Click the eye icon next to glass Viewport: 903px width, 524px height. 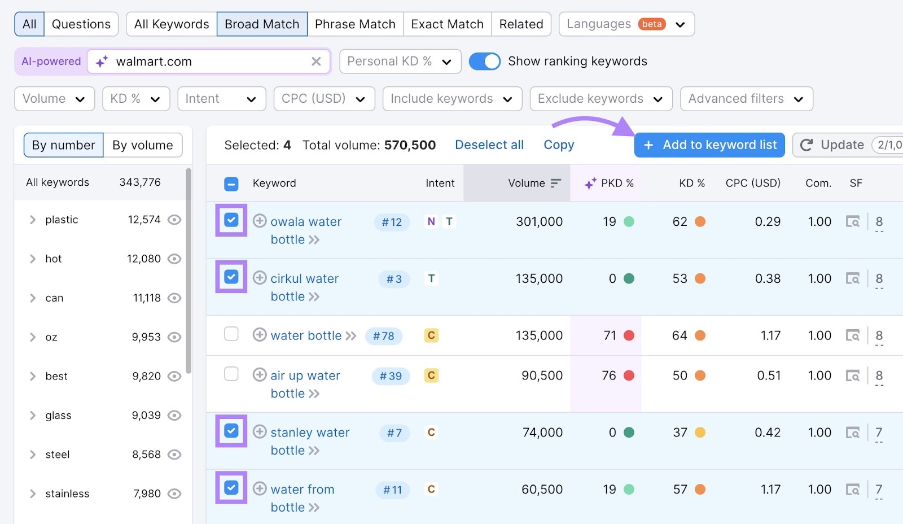click(174, 415)
